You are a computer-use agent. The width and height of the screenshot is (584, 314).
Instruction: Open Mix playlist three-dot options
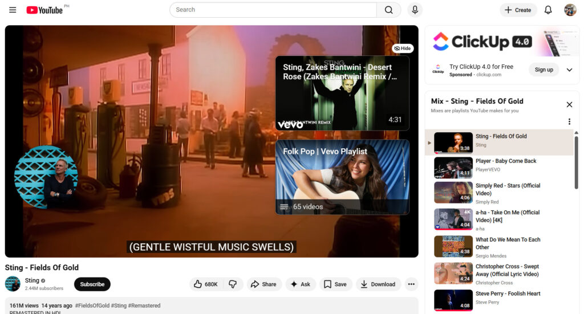click(x=570, y=121)
